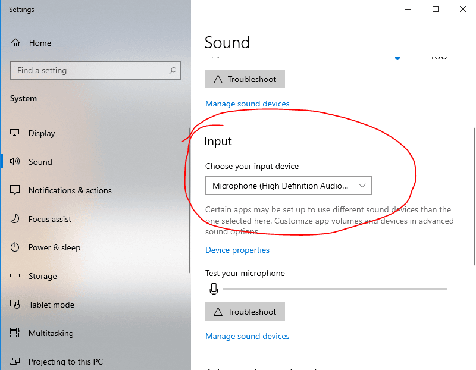Click "Test your microphone" label
Image resolution: width=476 pixels, height=370 pixels.
[x=245, y=273]
